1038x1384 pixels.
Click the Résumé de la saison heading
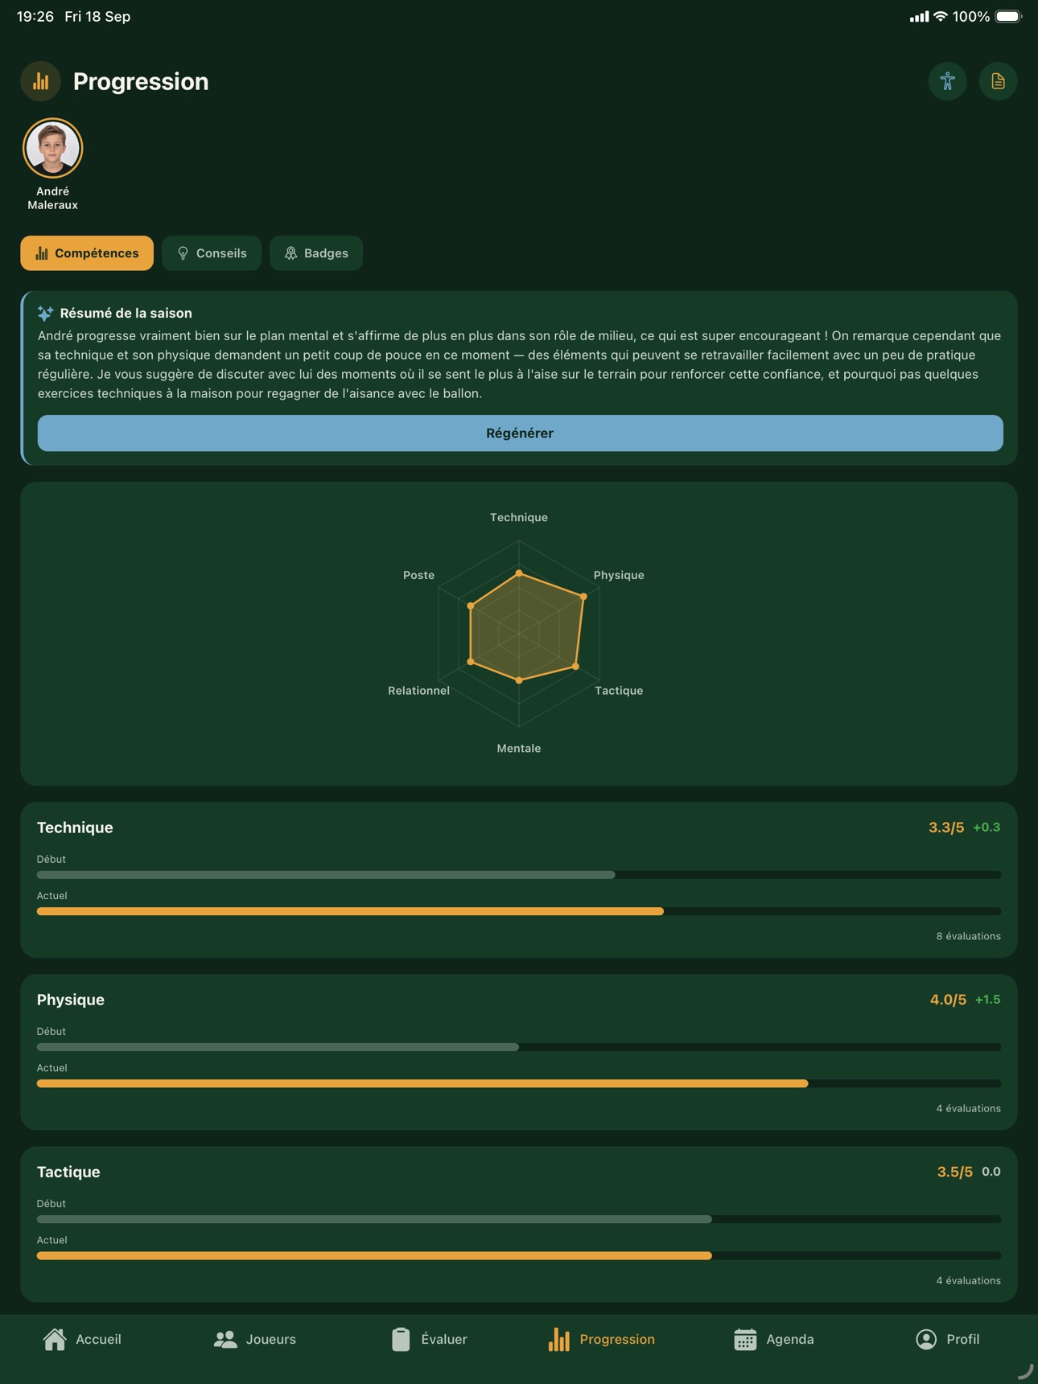(x=126, y=313)
